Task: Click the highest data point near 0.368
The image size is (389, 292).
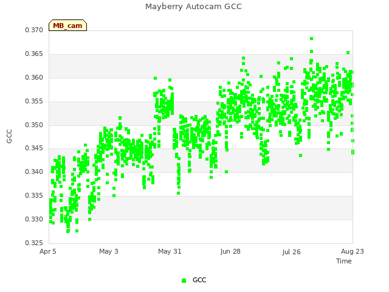Action: pos(311,39)
